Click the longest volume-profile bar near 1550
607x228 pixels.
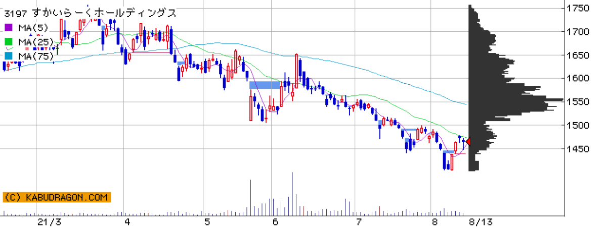coord(516,100)
